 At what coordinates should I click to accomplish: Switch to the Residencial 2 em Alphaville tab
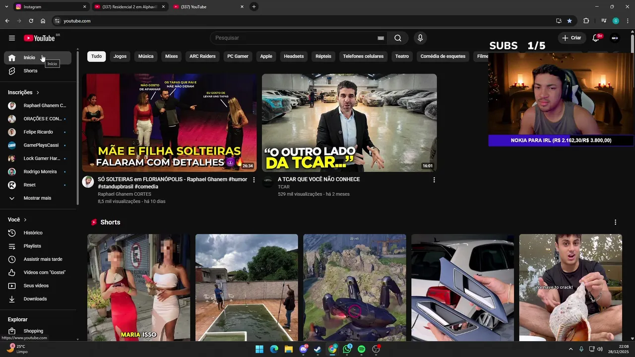(130, 7)
